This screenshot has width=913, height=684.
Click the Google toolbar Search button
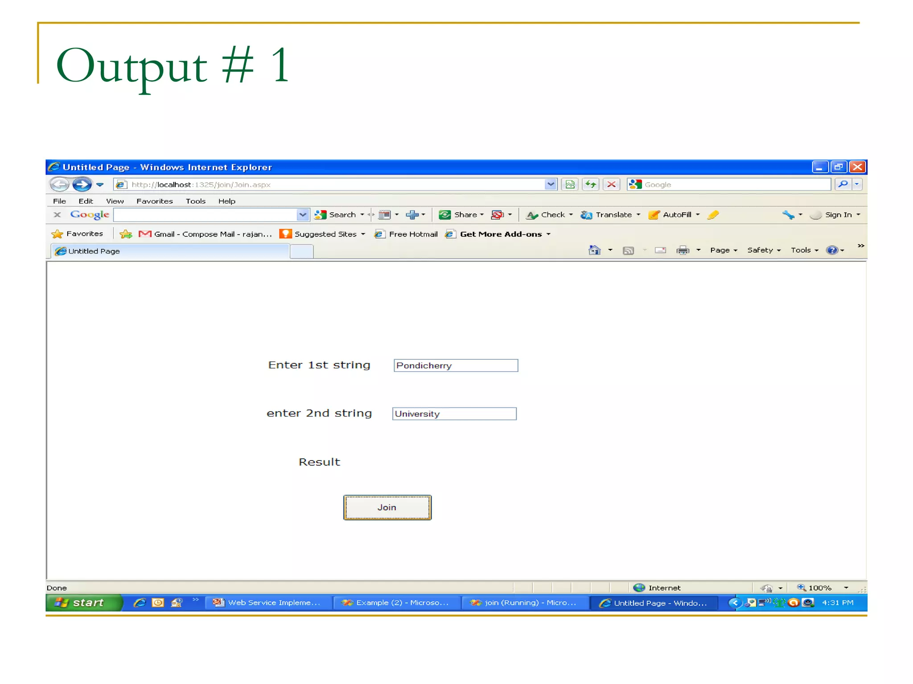(335, 215)
